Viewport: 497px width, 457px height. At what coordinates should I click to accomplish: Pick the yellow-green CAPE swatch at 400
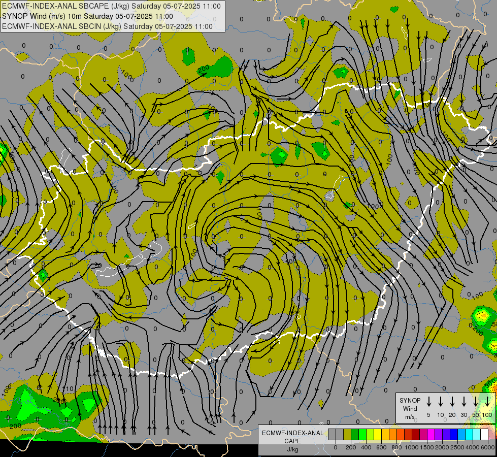370,435
